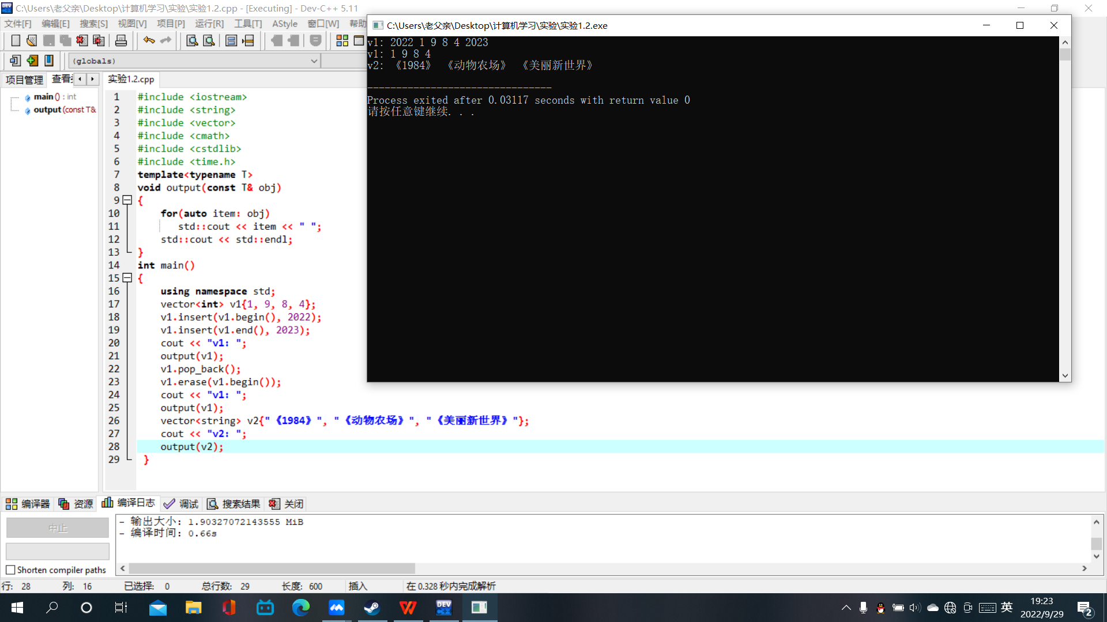The image size is (1107, 622).
Task: Collapse the code fold at line 9
Action: coord(127,200)
